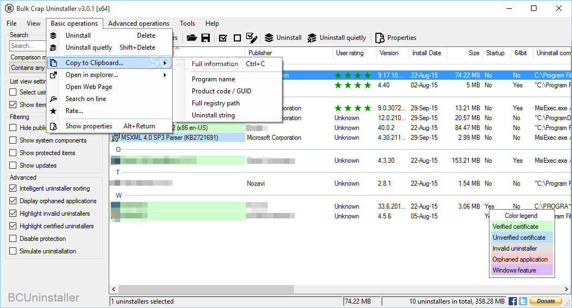Select the Nozavi publisher row

click(x=340, y=183)
